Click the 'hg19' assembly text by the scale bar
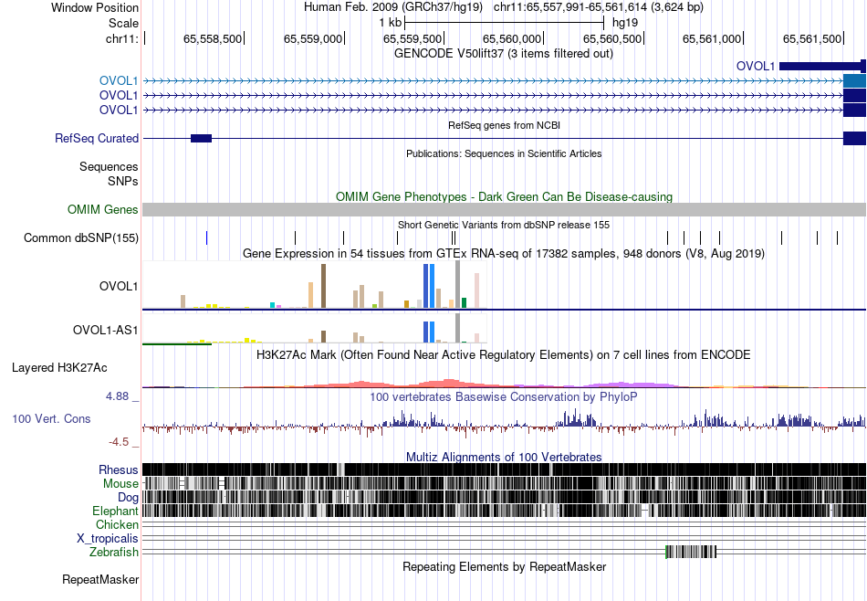The height and width of the screenshot is (601, 867). point(625,23)
